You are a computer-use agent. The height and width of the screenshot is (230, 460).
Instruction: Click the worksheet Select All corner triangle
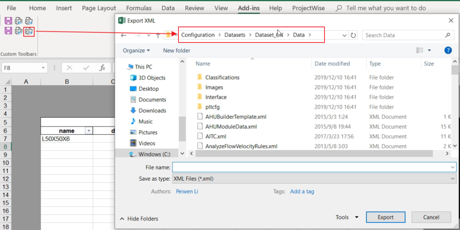pyautogui.click(x=8, y=82)
